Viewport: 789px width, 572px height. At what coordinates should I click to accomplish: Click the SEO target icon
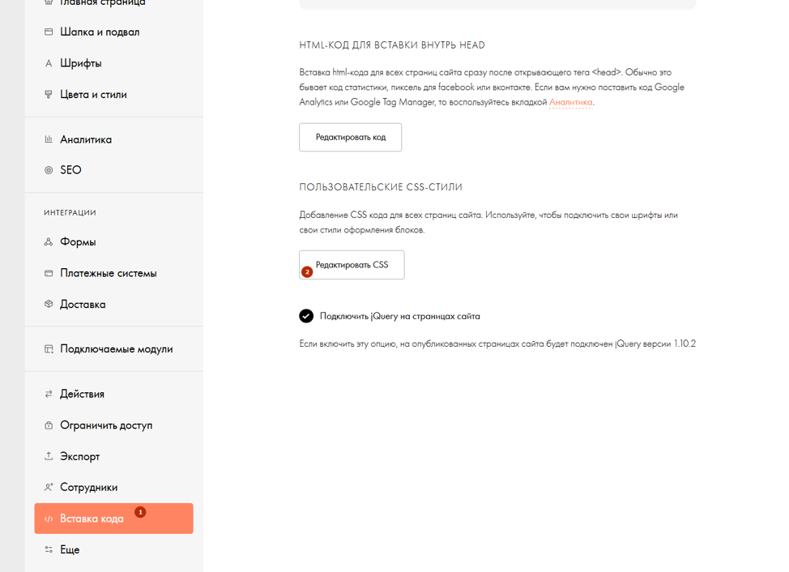pyautogui.click(x=49, y=170)
